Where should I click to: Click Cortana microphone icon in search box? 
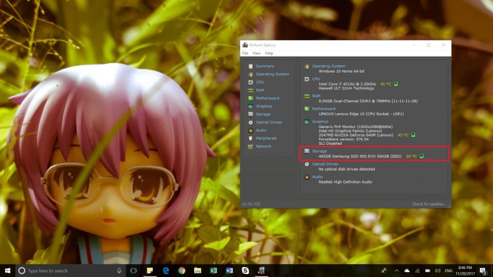point(119,270)
